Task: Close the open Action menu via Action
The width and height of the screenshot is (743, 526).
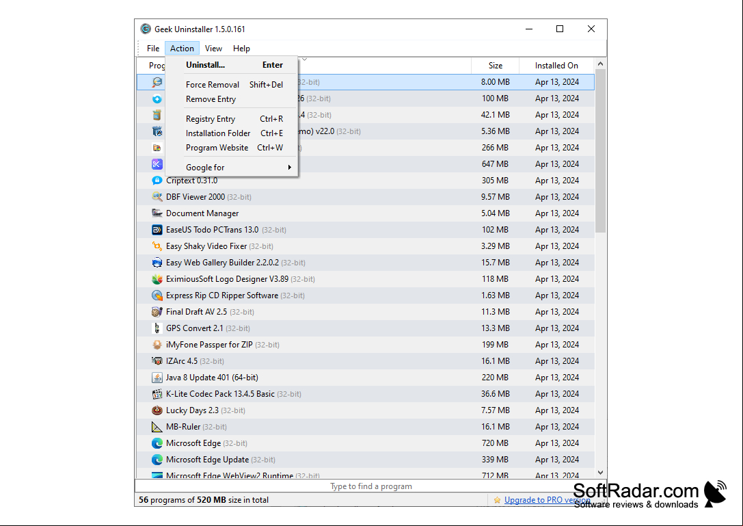Action: pos(182,49)
